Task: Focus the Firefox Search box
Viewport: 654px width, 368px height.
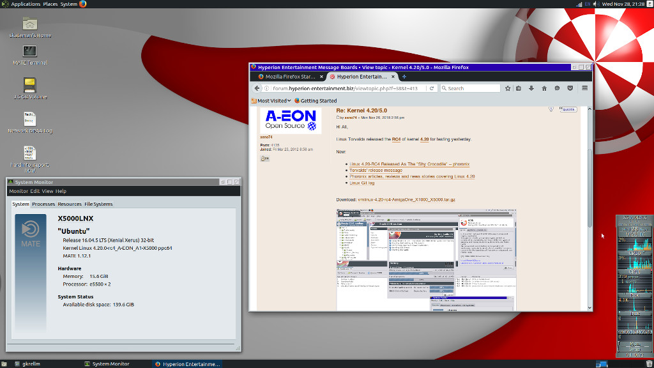Action: (470, 88)
